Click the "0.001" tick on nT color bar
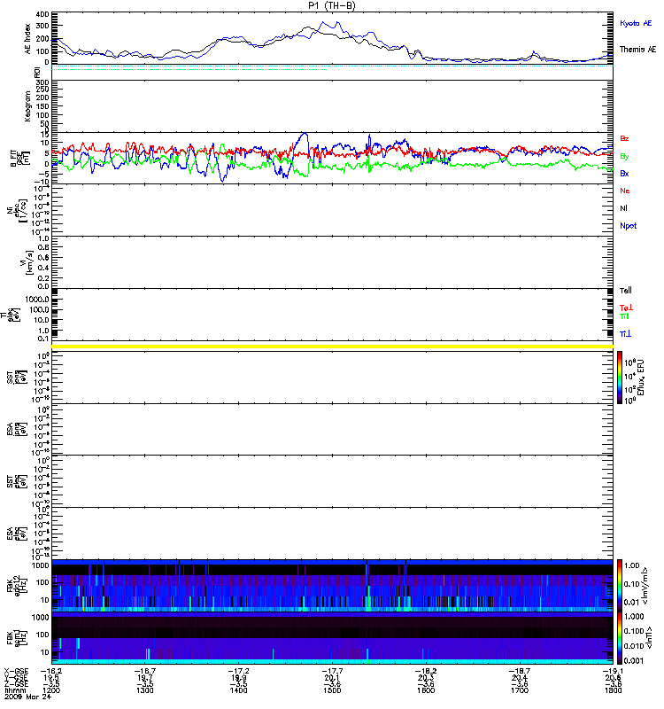This screenshot has height=709, width=664. tap(634, 660)
